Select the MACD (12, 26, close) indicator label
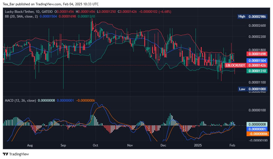Screen dimensions: 273x159 [x=20, y=100]
